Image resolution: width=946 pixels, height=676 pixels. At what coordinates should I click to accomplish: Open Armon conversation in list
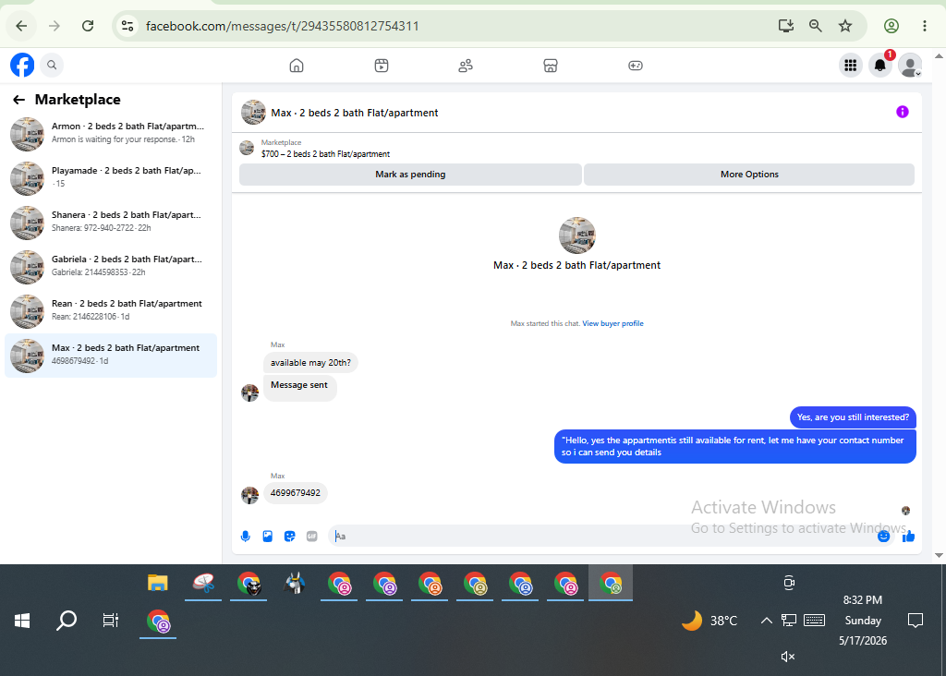(x=111, y=134)
